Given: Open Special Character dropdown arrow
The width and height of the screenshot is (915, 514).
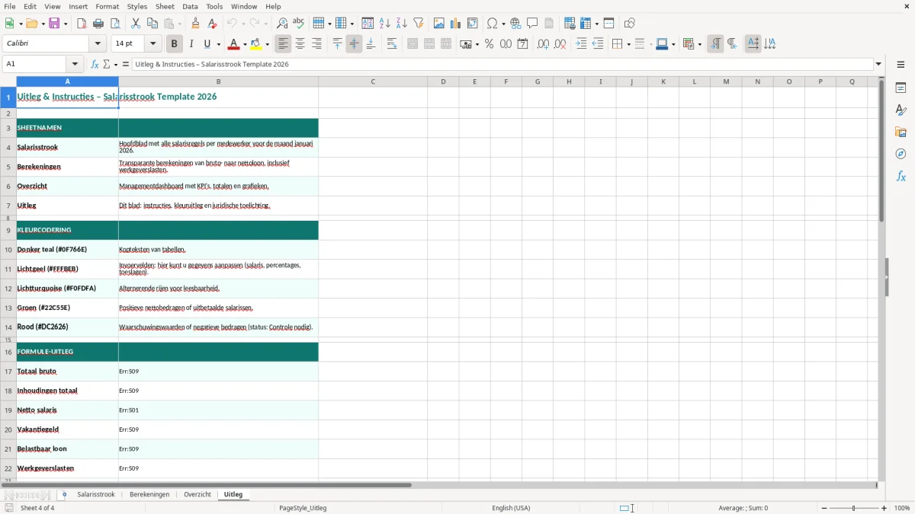Looking at the screenshot, I should tap(504, 24).
